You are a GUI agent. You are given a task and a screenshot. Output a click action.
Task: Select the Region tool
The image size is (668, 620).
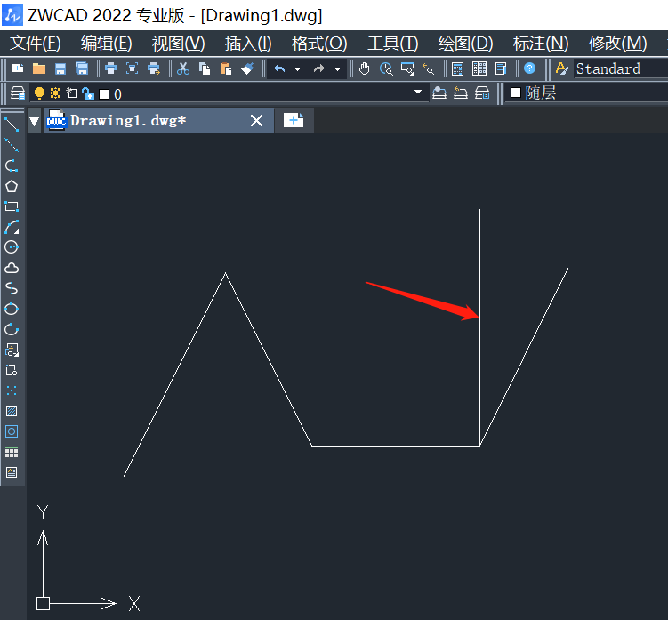[12, 431]
